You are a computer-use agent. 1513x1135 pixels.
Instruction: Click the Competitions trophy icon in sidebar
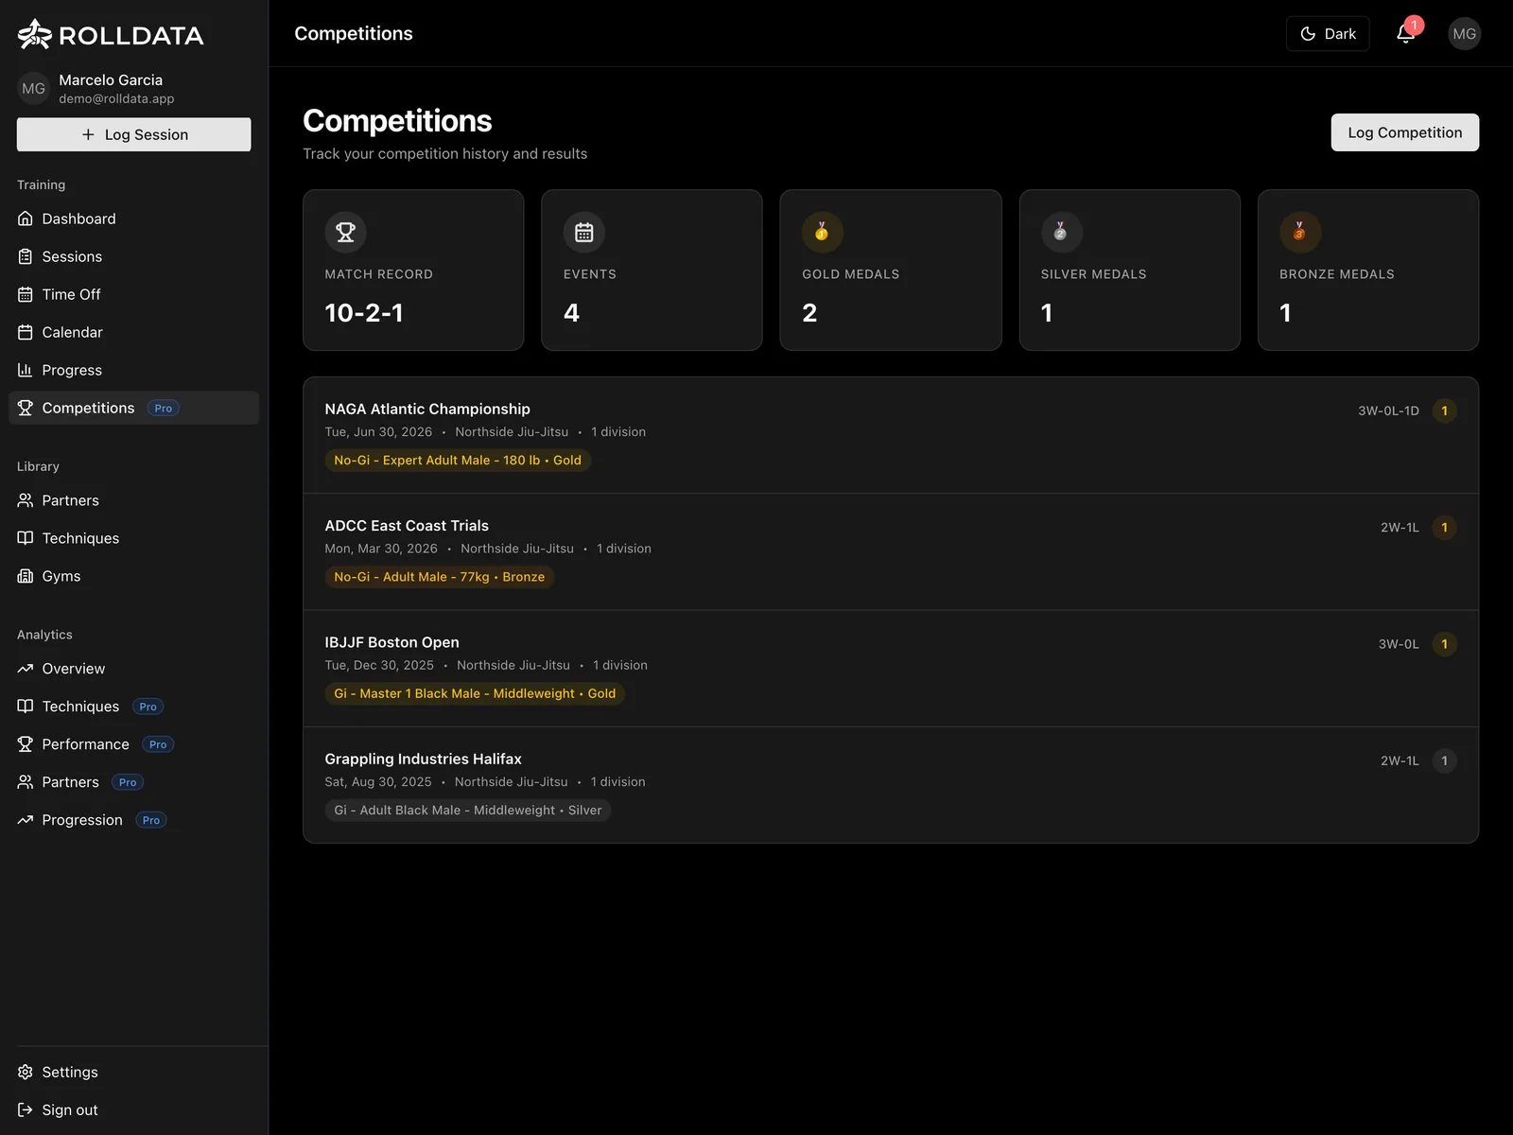click(x=26, y=408)
